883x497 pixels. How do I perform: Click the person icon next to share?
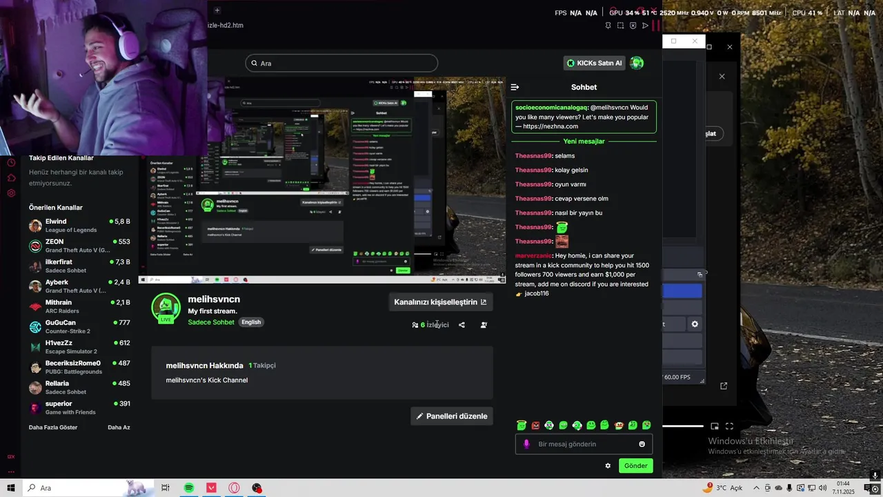[484, 324]
